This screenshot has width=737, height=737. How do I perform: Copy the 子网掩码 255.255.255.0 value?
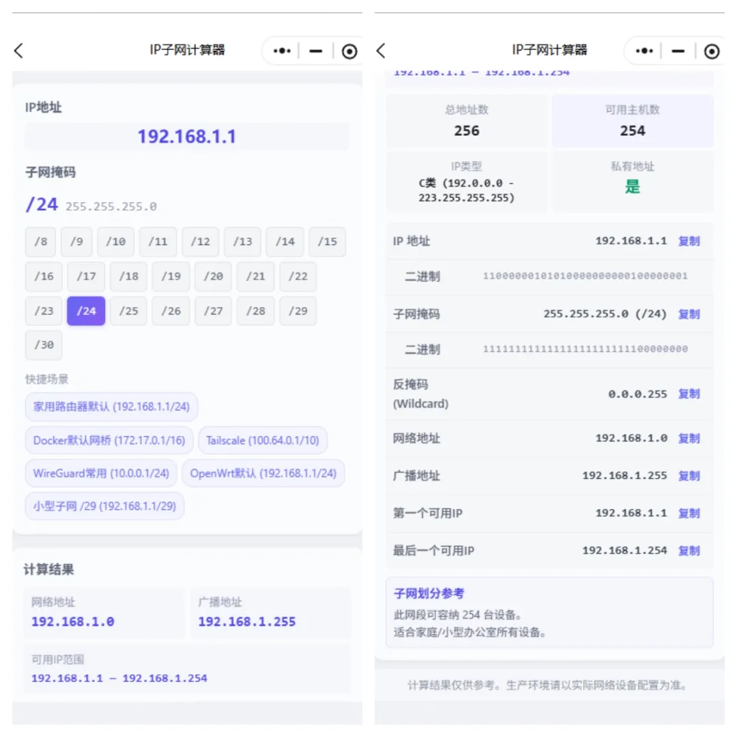689,314
